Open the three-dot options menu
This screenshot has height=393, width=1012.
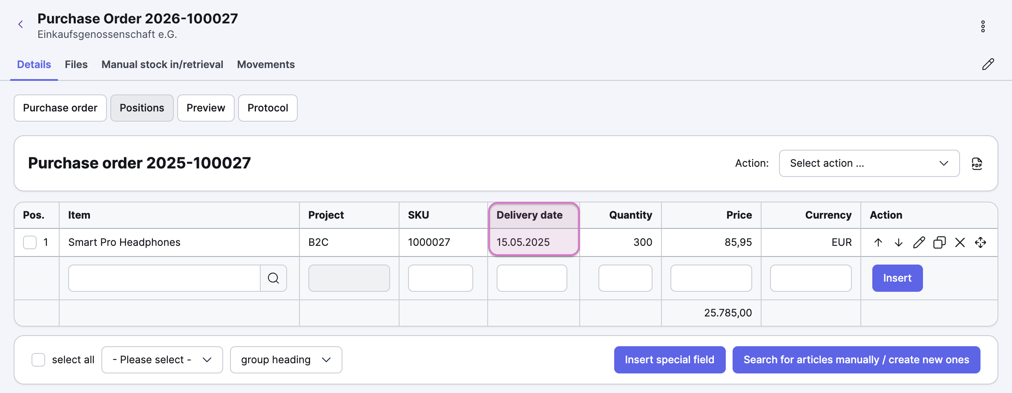pos(983,26)
